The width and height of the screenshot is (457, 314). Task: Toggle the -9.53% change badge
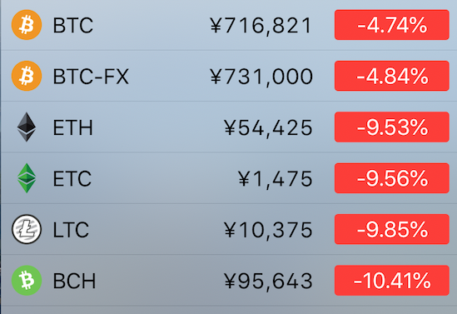click(x=392, y=127)
